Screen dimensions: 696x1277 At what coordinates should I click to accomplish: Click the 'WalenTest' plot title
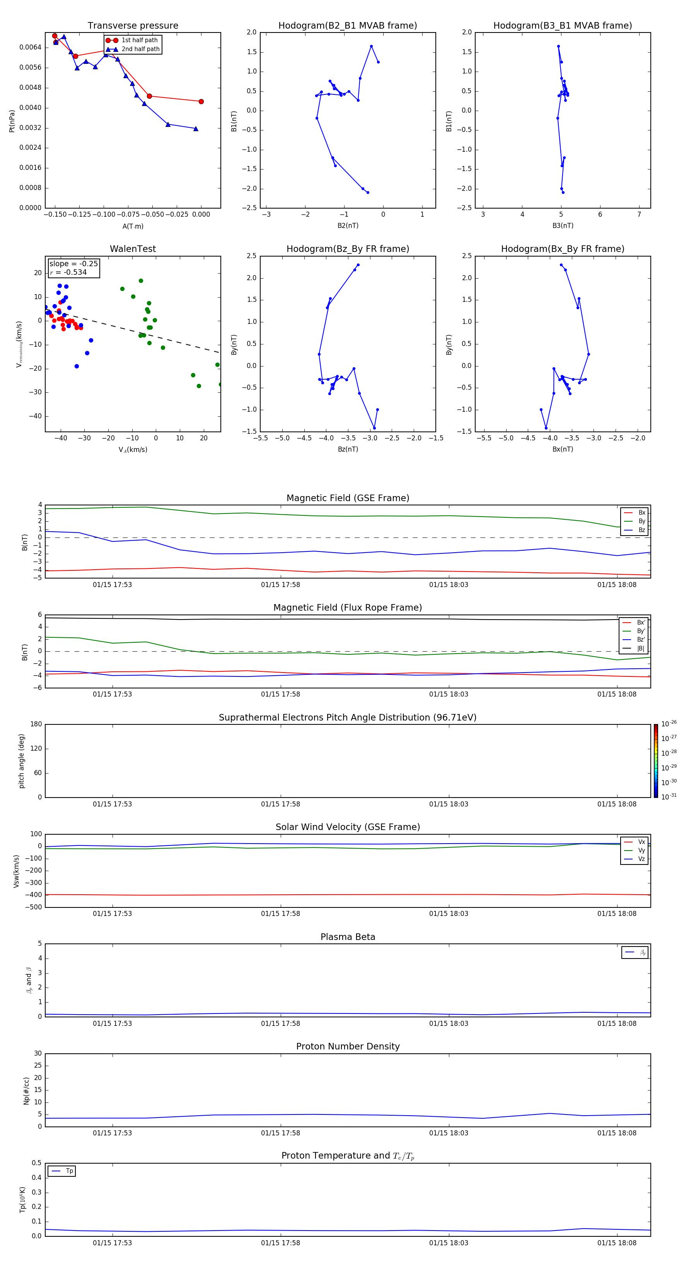133,249
